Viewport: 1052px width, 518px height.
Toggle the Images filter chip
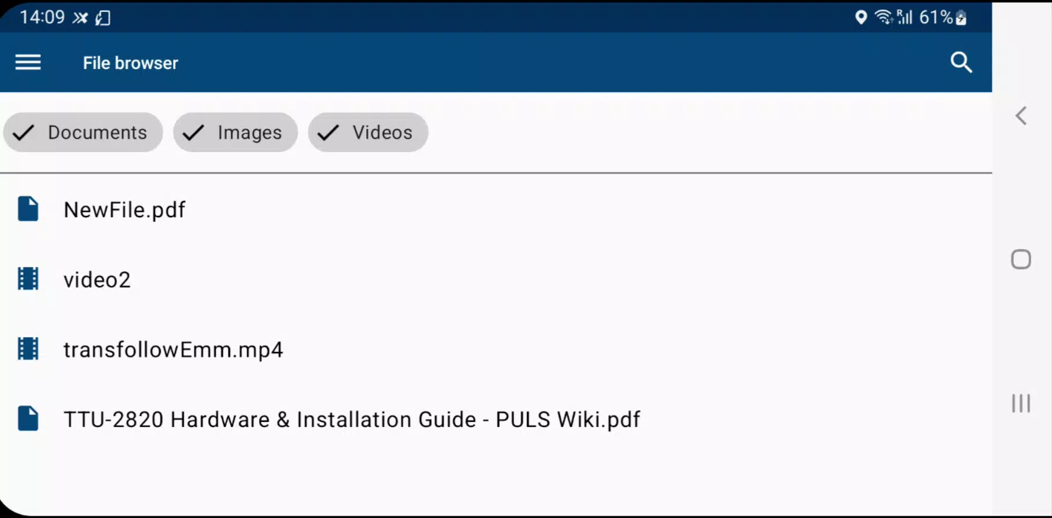[x=236, y=133]
